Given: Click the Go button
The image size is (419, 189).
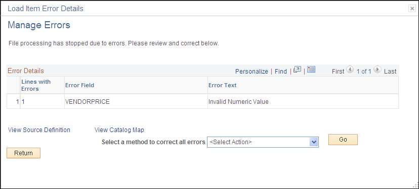Looking at the screenshot, I should 343,140.
